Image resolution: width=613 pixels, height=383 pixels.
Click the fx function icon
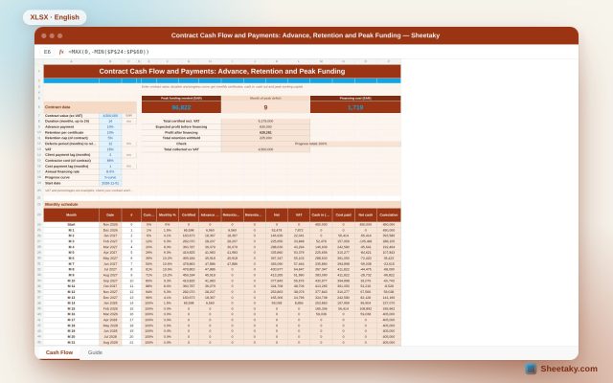[61, 52]
